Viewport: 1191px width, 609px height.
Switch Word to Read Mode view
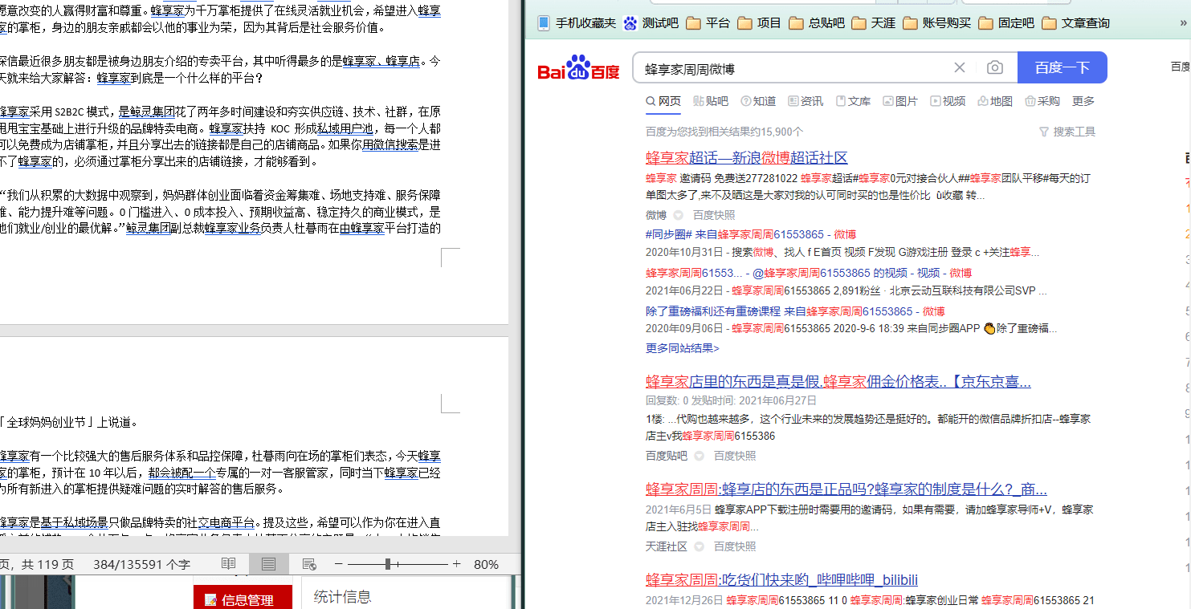[229, 564]
